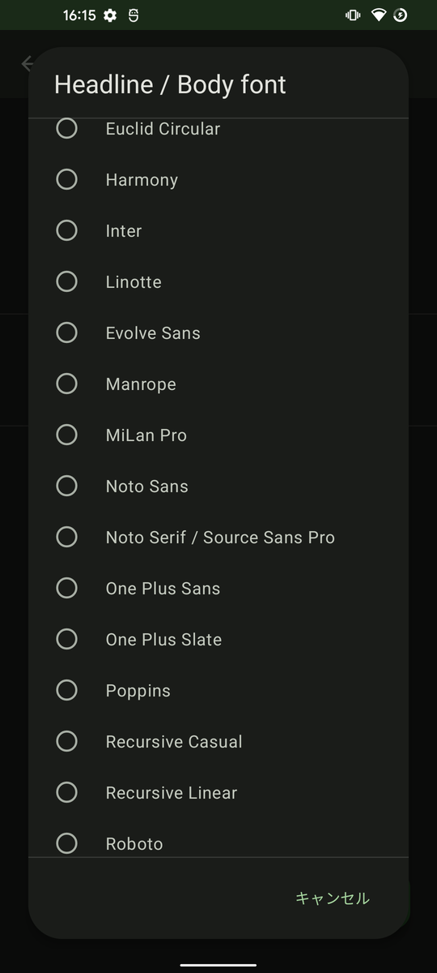Tap the settings gear in status bar
Image resolution: width=437 pixels, height=973 pixels.
[110, 15]
